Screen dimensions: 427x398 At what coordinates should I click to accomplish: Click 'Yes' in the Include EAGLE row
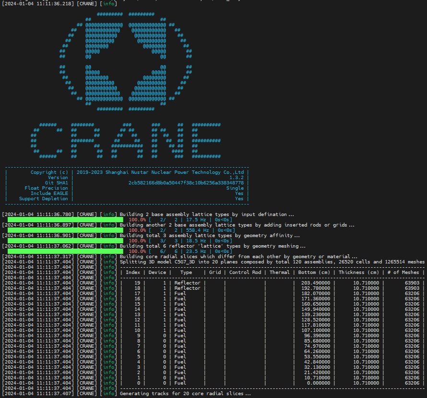coord(239,193)
